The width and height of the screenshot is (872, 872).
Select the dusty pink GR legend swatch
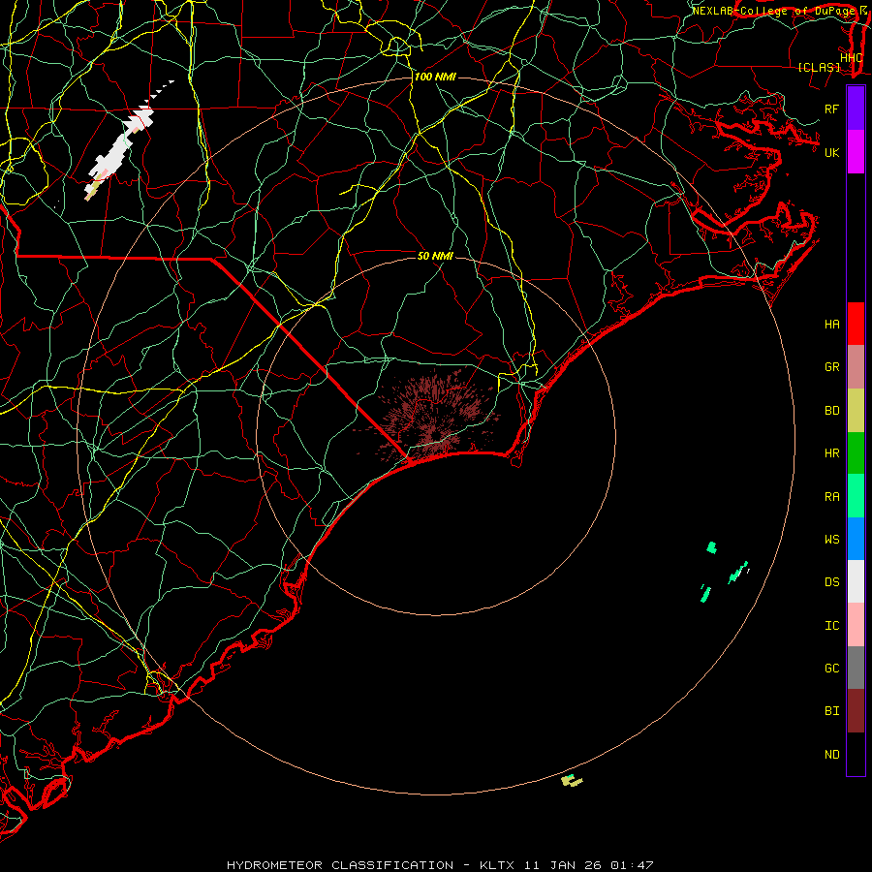(x=856, y=367)
